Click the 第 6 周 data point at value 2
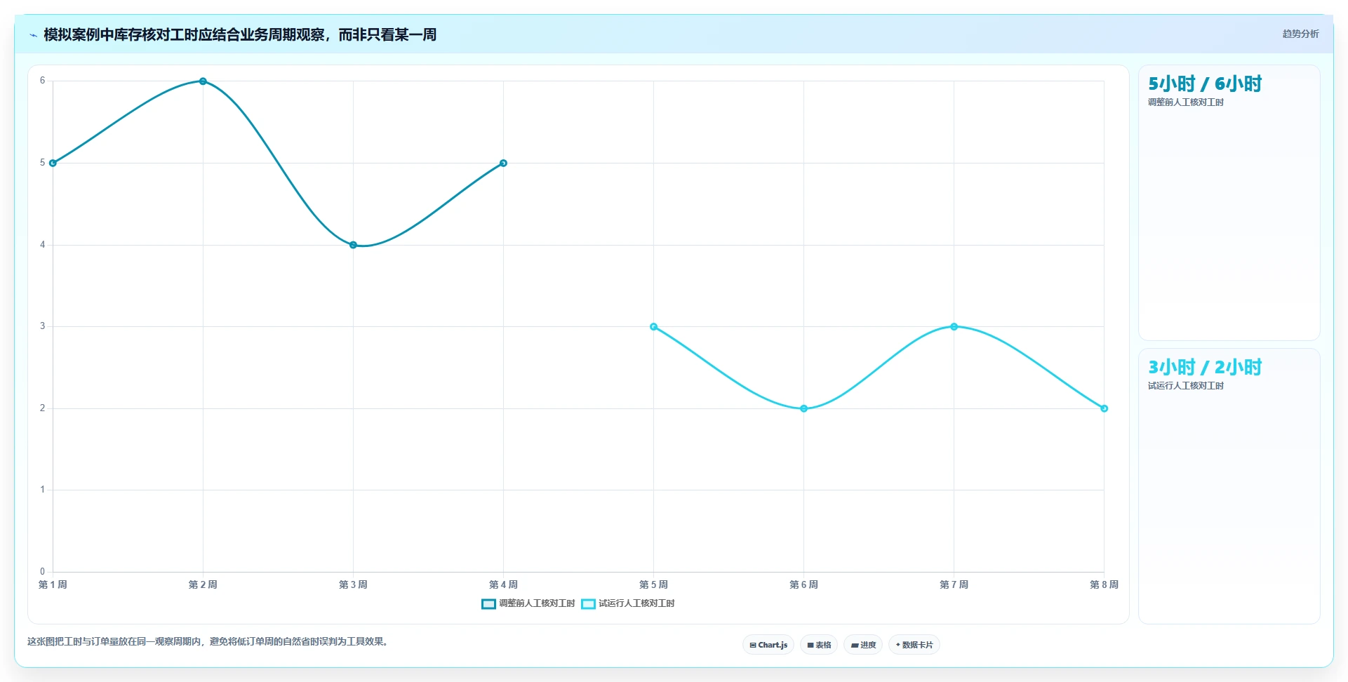 (x=803, y=408)
